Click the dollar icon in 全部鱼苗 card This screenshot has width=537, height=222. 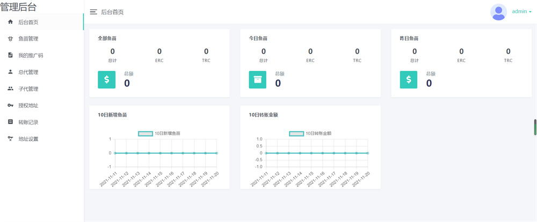coord(107,80)
